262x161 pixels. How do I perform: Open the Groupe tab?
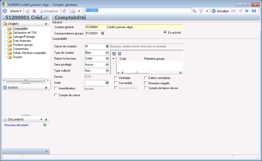(17, 57)
